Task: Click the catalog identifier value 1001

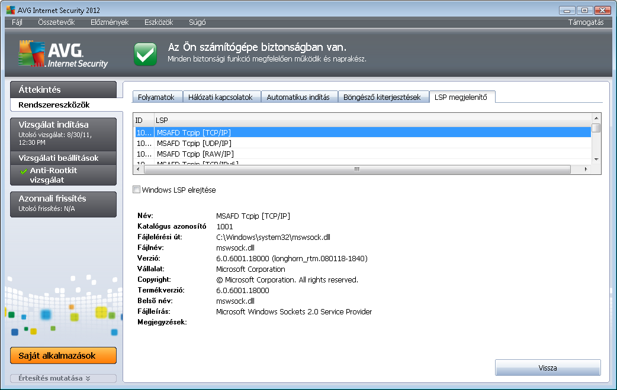Action: tap(224, 227)
